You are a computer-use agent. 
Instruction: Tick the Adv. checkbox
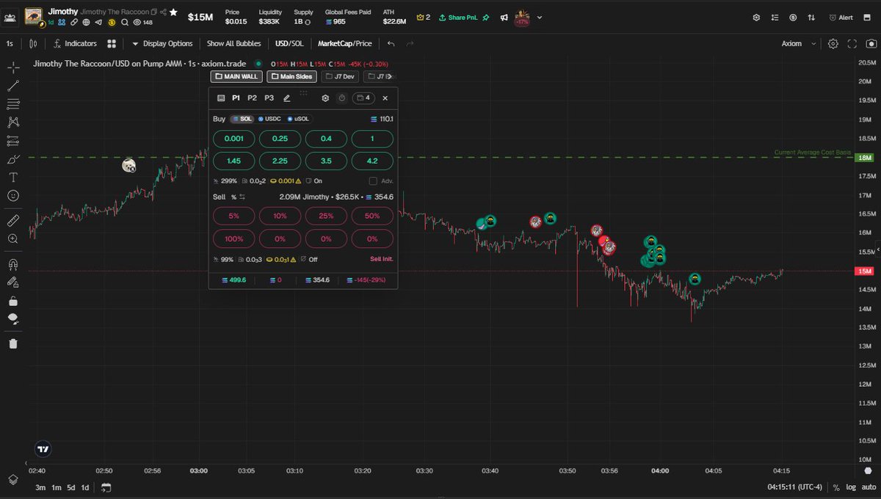click(x=373, y=181)
